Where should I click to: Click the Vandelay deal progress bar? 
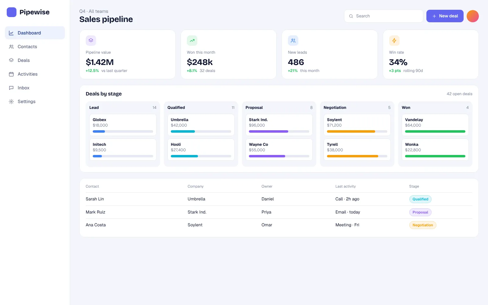tap(435, 131)
